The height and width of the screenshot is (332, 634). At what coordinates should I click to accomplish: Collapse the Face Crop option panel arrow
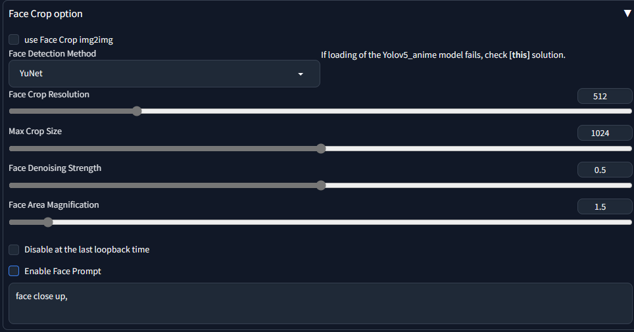pyautogui.click(x=627, y=14)
